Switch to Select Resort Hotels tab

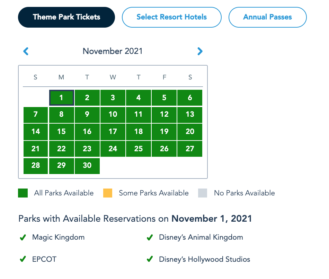(x=171, y=17)
